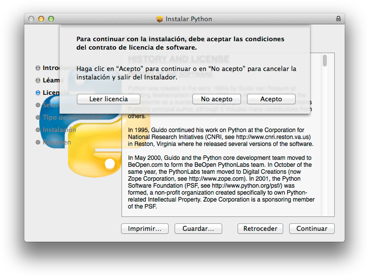Click the license text scrollbar thumb
Screen dimensions: 369x277
(325, 61)
